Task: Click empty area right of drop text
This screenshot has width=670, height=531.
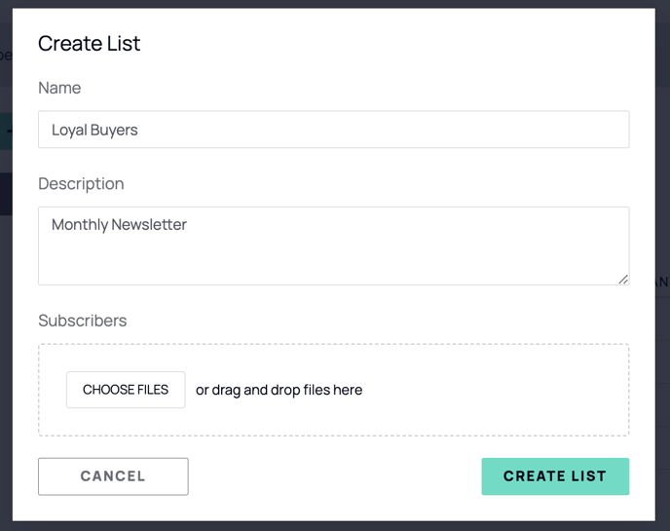Action: [x=492, y=390]
